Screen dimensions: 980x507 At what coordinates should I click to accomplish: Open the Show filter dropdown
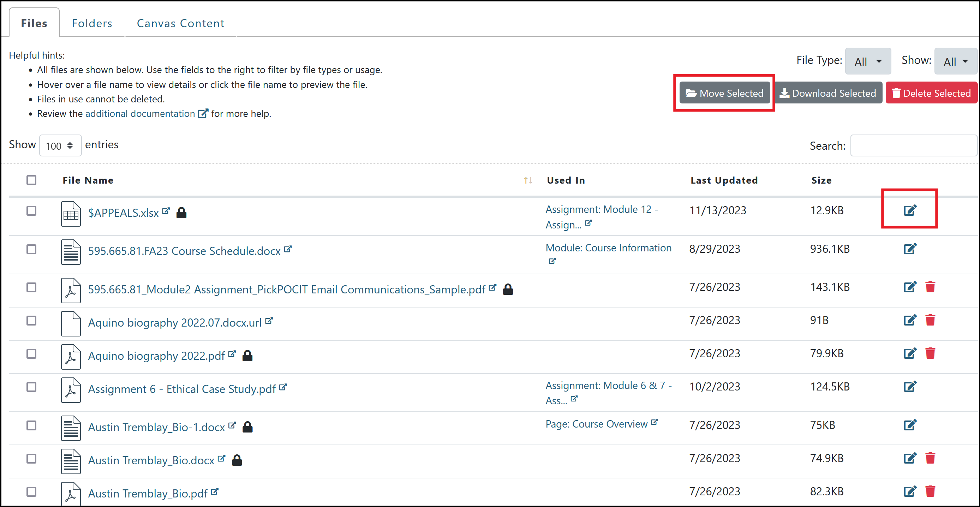click(956, 61)
